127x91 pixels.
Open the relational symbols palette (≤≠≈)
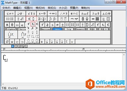point(10,13)
